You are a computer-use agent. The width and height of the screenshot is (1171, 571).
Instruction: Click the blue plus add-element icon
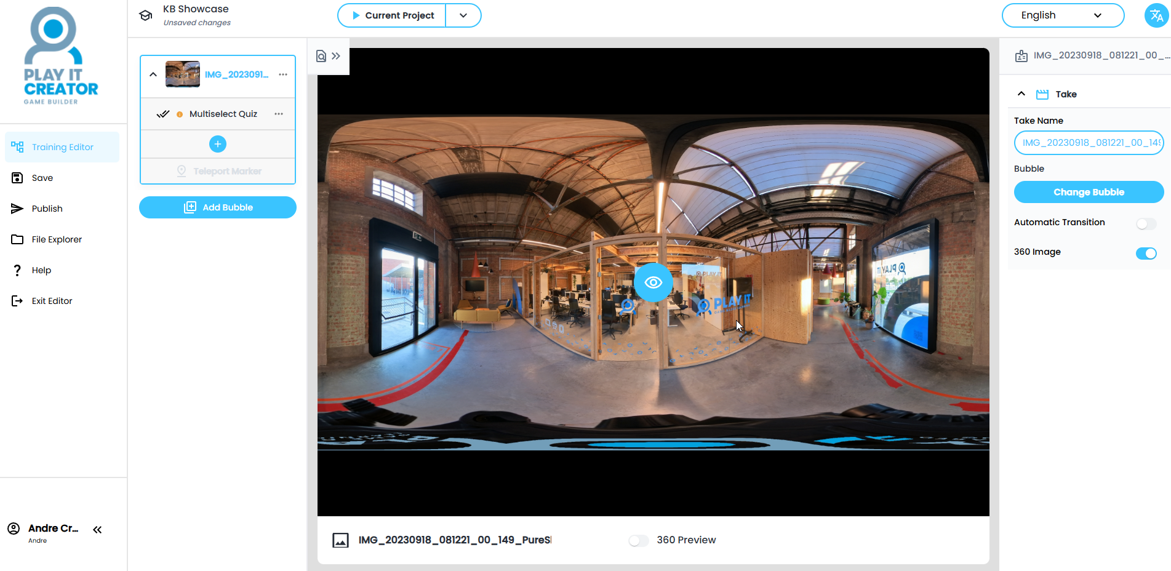(218, 144)
